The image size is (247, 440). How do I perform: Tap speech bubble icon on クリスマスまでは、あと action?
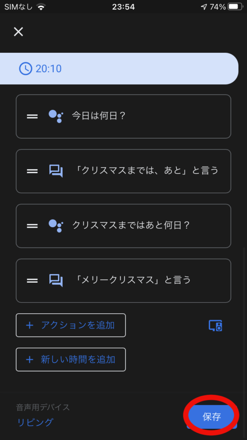[56, 171]
